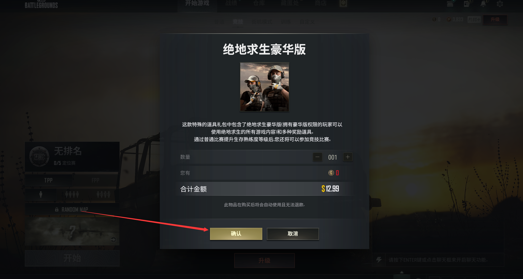Switch to FPP perspective
Screen dimensions: 523x279
tap(96, 180)
